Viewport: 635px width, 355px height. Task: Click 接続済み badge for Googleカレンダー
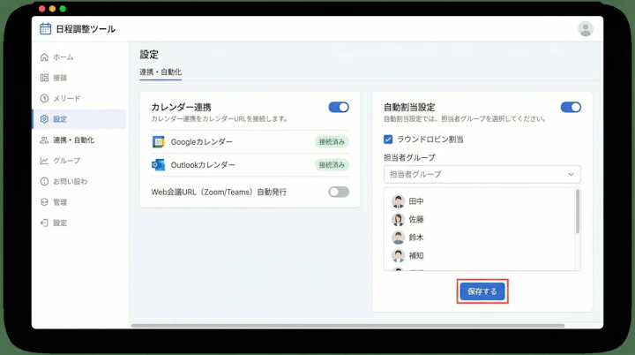(x=332, y=142)
